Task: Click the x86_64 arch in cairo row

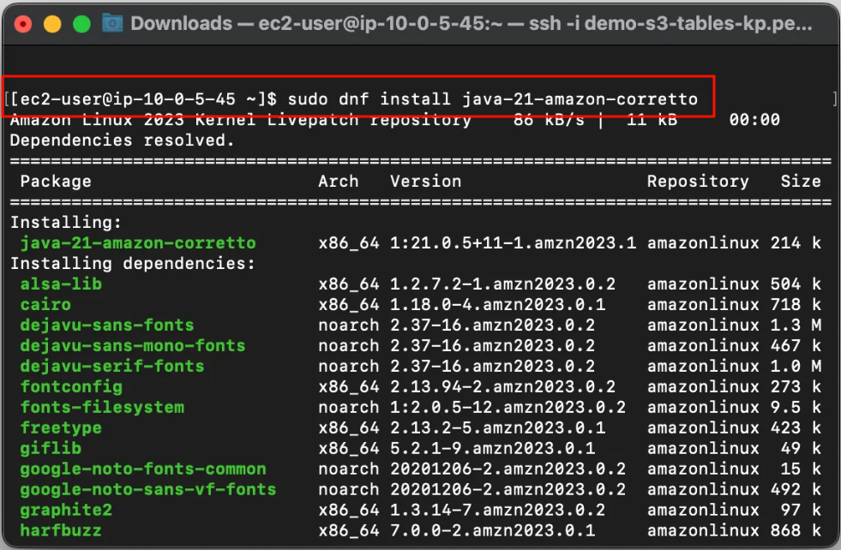Action: [x=349, y=304]
